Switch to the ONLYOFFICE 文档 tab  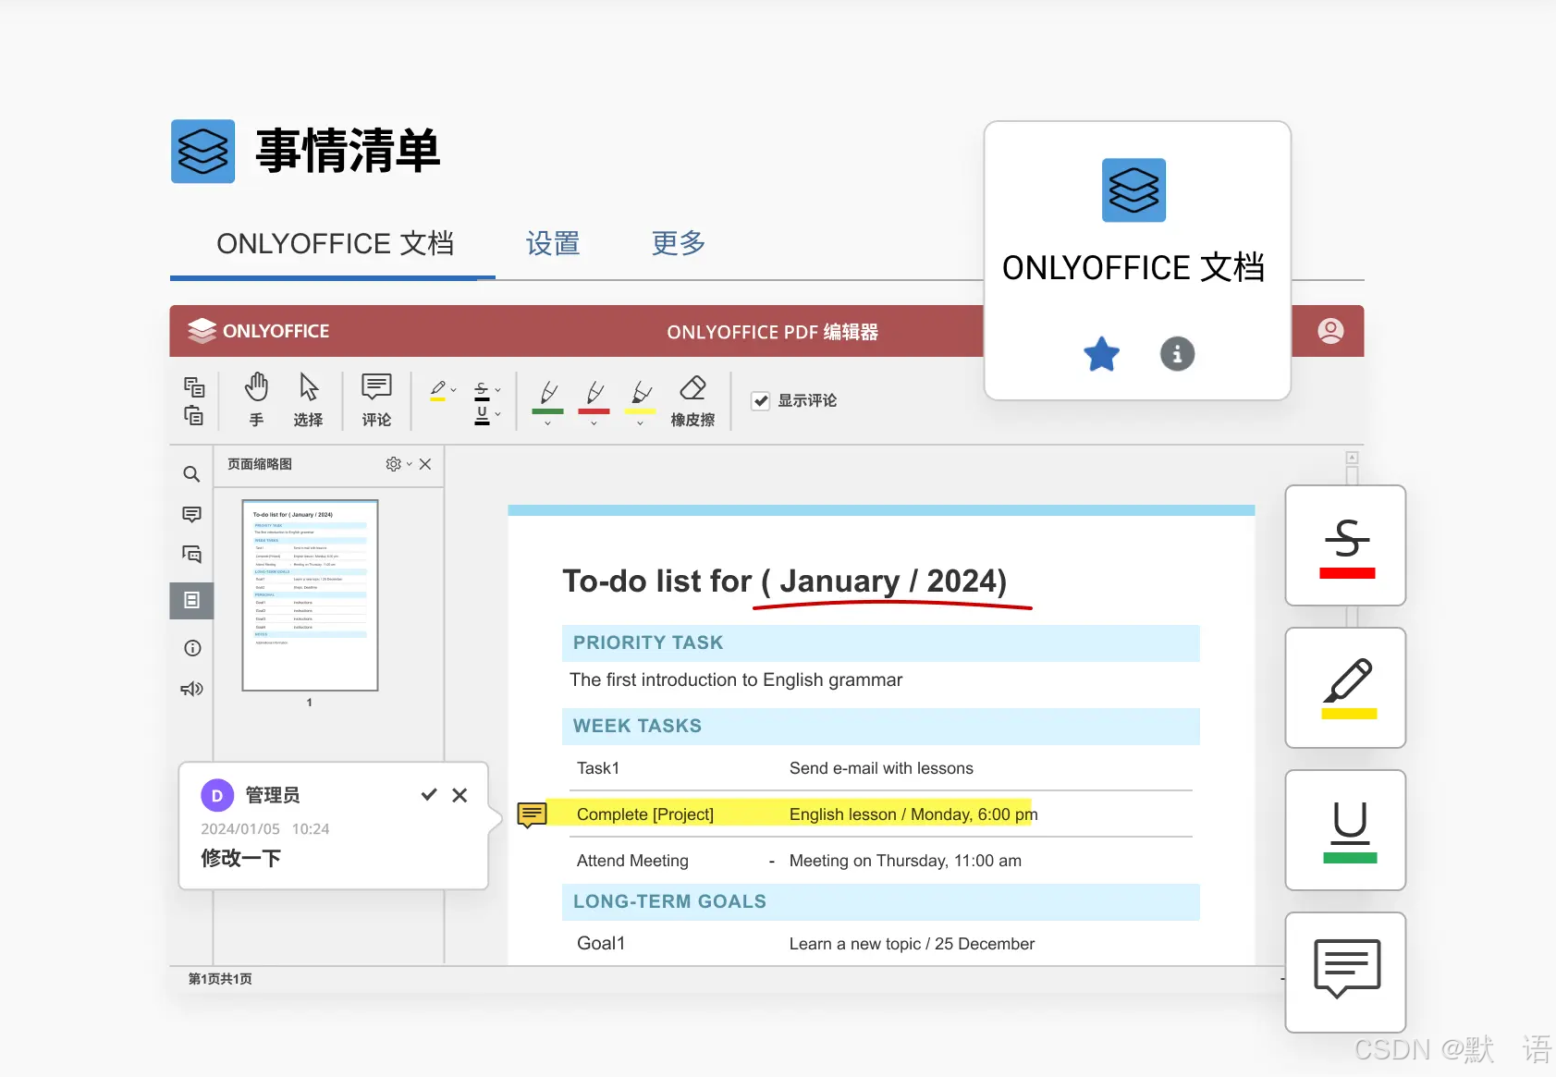click(x=335, y=244)
